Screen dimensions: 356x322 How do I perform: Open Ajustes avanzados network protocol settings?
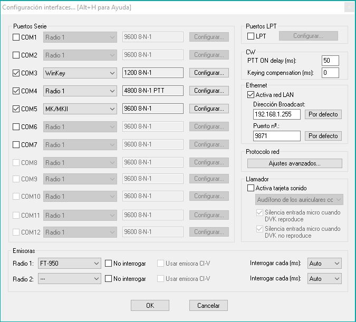295,163
